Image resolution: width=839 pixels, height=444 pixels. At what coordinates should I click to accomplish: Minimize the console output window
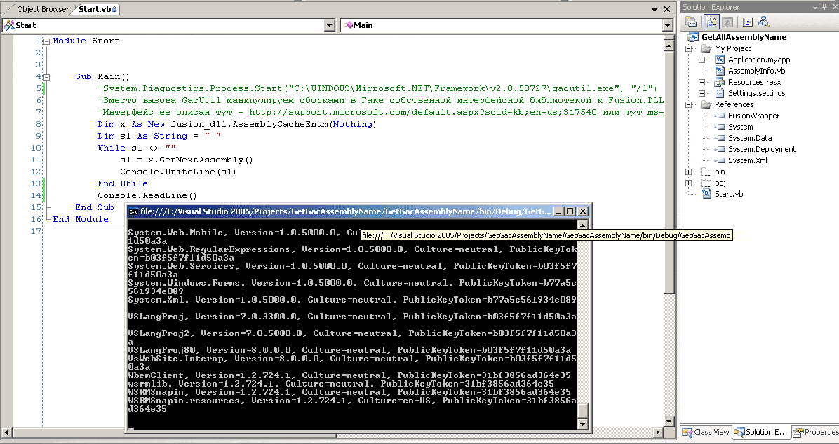[558, 211]
